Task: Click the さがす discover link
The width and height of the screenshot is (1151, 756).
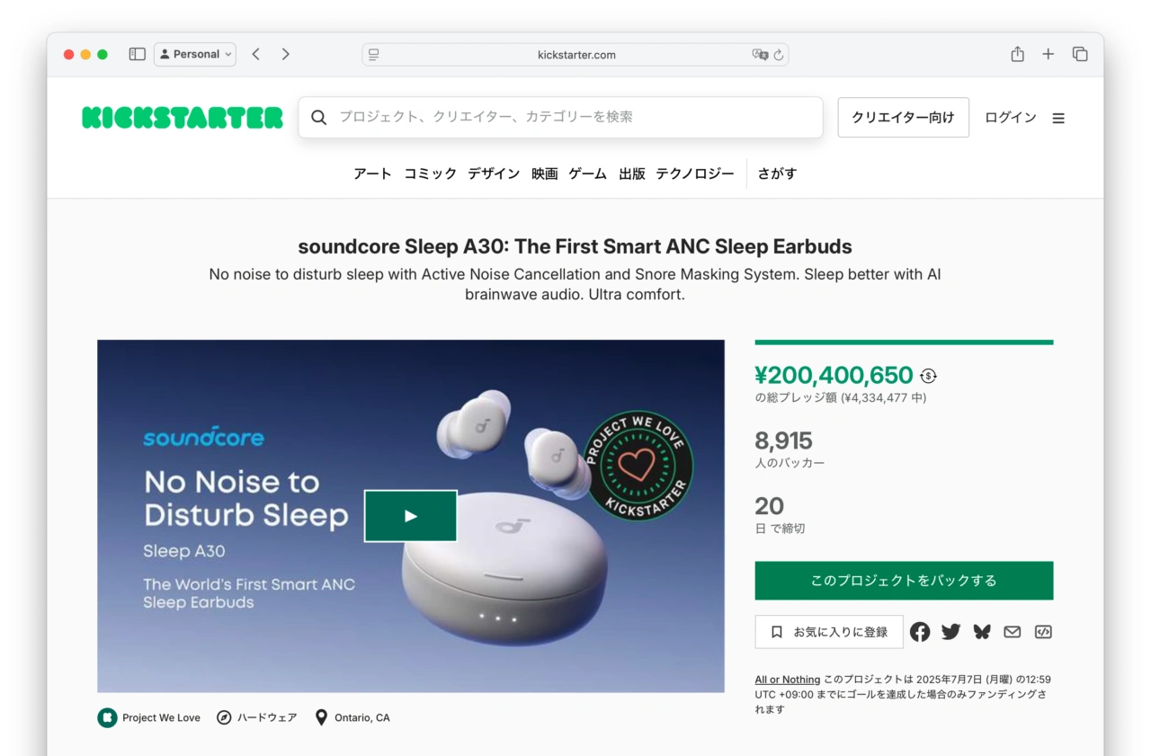Action: [777, 173]
